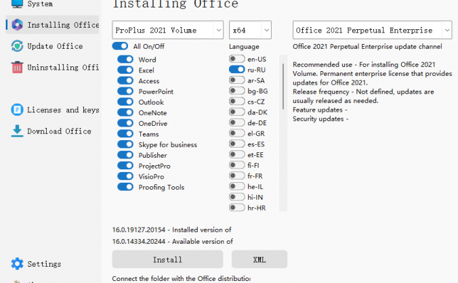458x283 pixels.
Task: Open the x64 architecture dropdown
Action: 250,30
